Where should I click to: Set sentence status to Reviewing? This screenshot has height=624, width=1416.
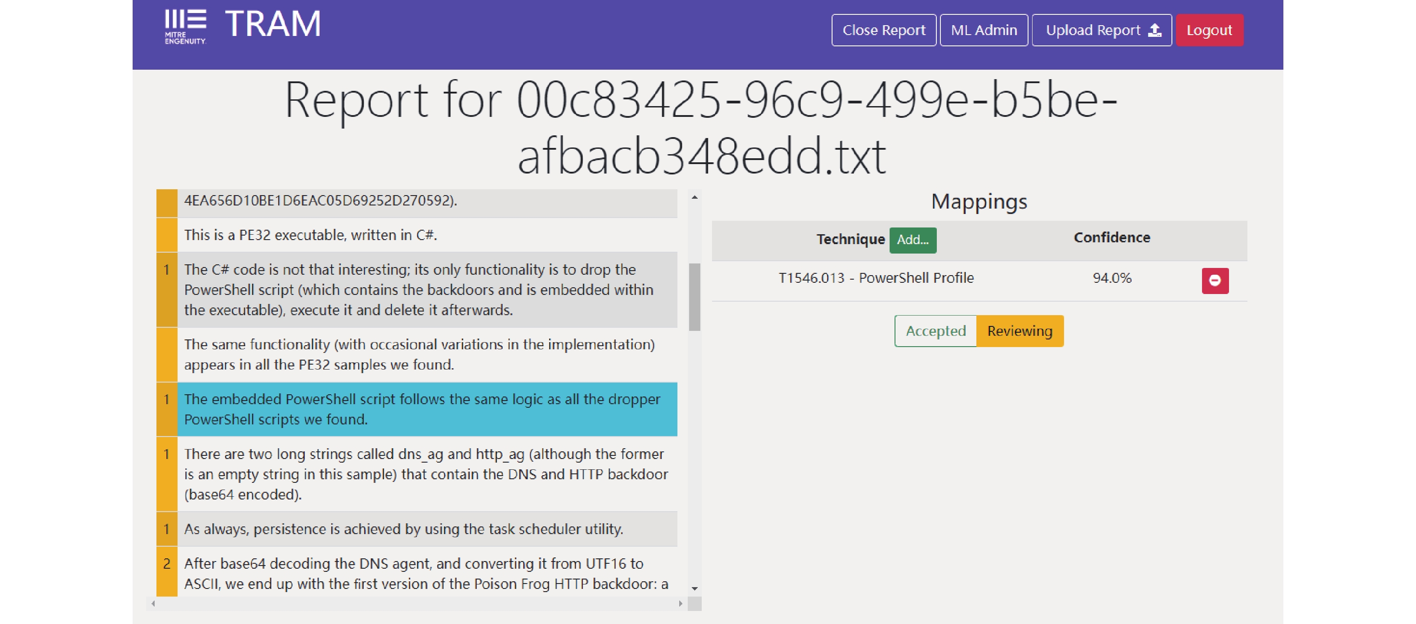pyautogui.click(x=1019, y=331)
